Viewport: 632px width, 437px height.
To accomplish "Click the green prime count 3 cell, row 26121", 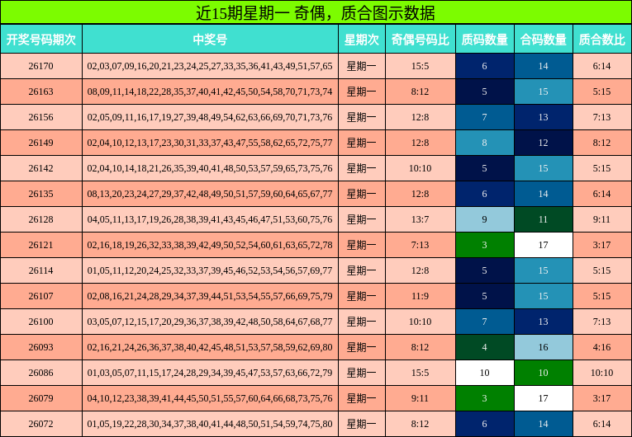I will (x=485, y=245).
